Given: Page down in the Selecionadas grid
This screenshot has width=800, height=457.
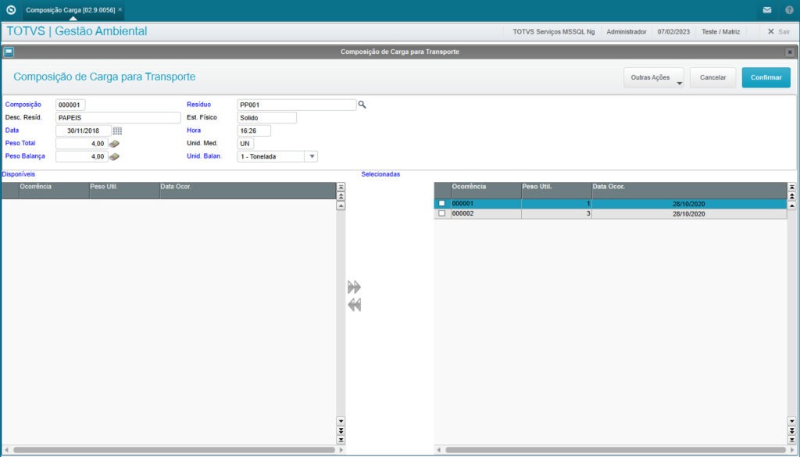Looking at the screenshot, I should click(x=792, y=430).
